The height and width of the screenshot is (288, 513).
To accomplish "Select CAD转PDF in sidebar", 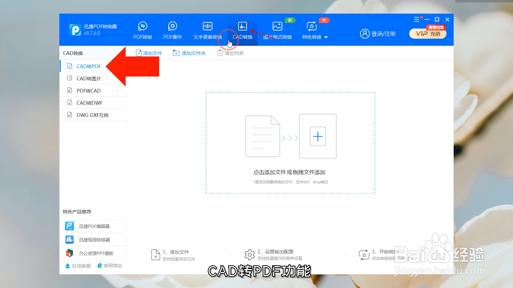I will coord(94,66).
